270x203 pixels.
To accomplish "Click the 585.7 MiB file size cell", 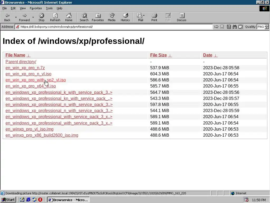I will 160,86.
